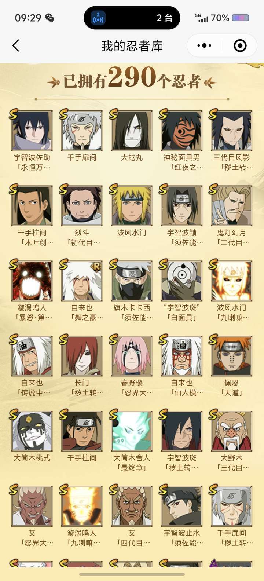Select 长门 秽土转 ninja portrait
The width and height of the screenshot is (264, 581).
pyautogui.click(x=82, y=356)
